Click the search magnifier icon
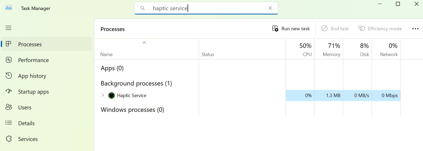Screen dimensions: 423x151 pyautogui.click(x=143, y=8)
